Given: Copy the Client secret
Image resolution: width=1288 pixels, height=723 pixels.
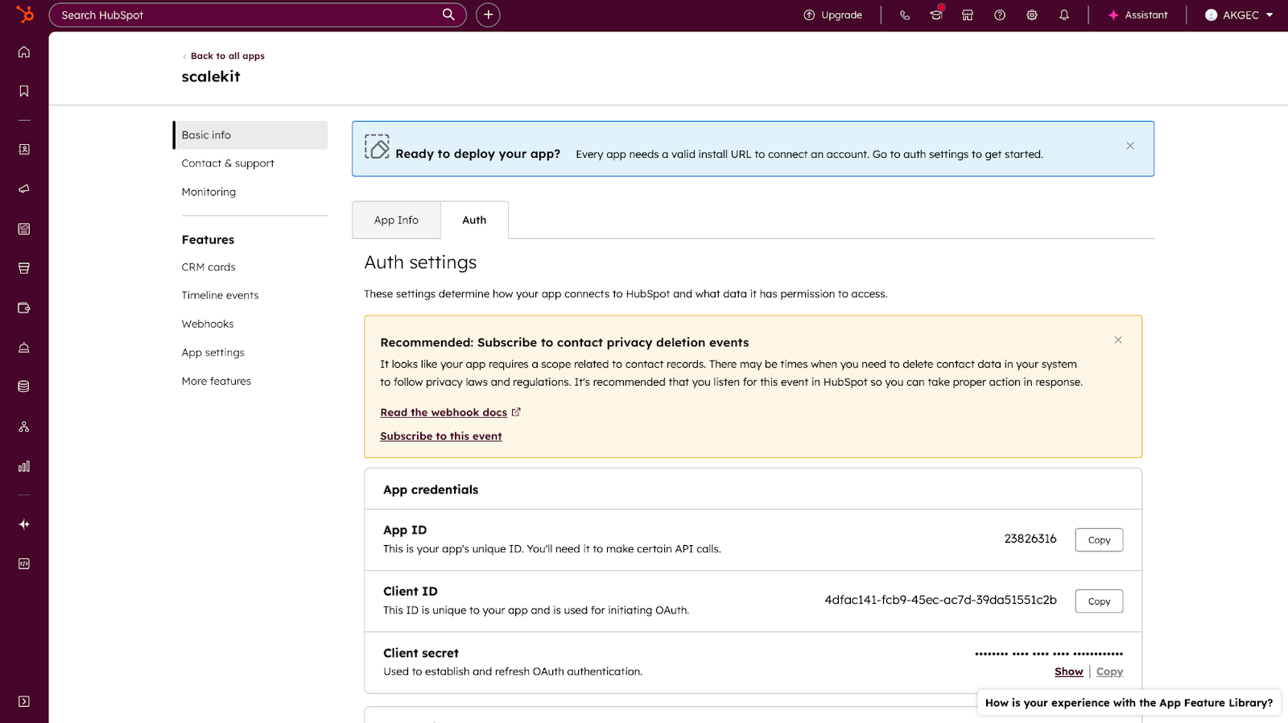Looking at the screenshot, I should [1109, 671].
